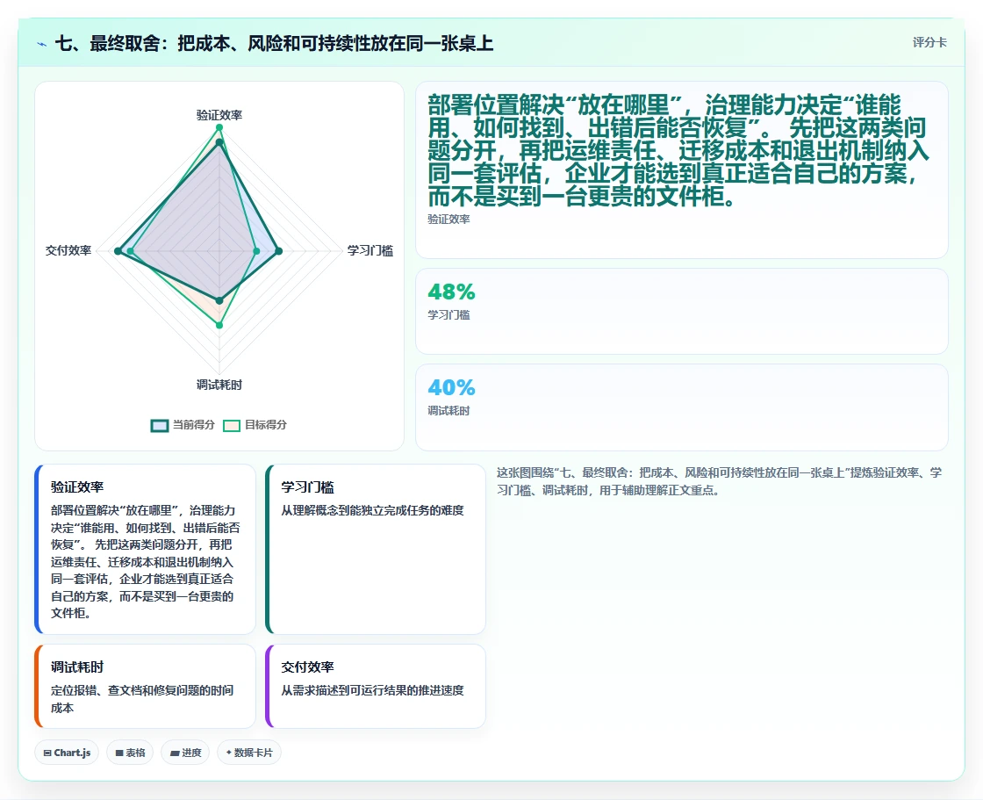The width and height of the screenshot is (983, 800).
Task: Select the 交付效率 description card heading
Action: click(x=307, y=667)
